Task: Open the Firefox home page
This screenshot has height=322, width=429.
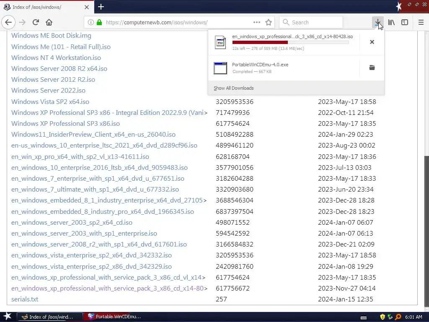Action: tap(49, 23)
